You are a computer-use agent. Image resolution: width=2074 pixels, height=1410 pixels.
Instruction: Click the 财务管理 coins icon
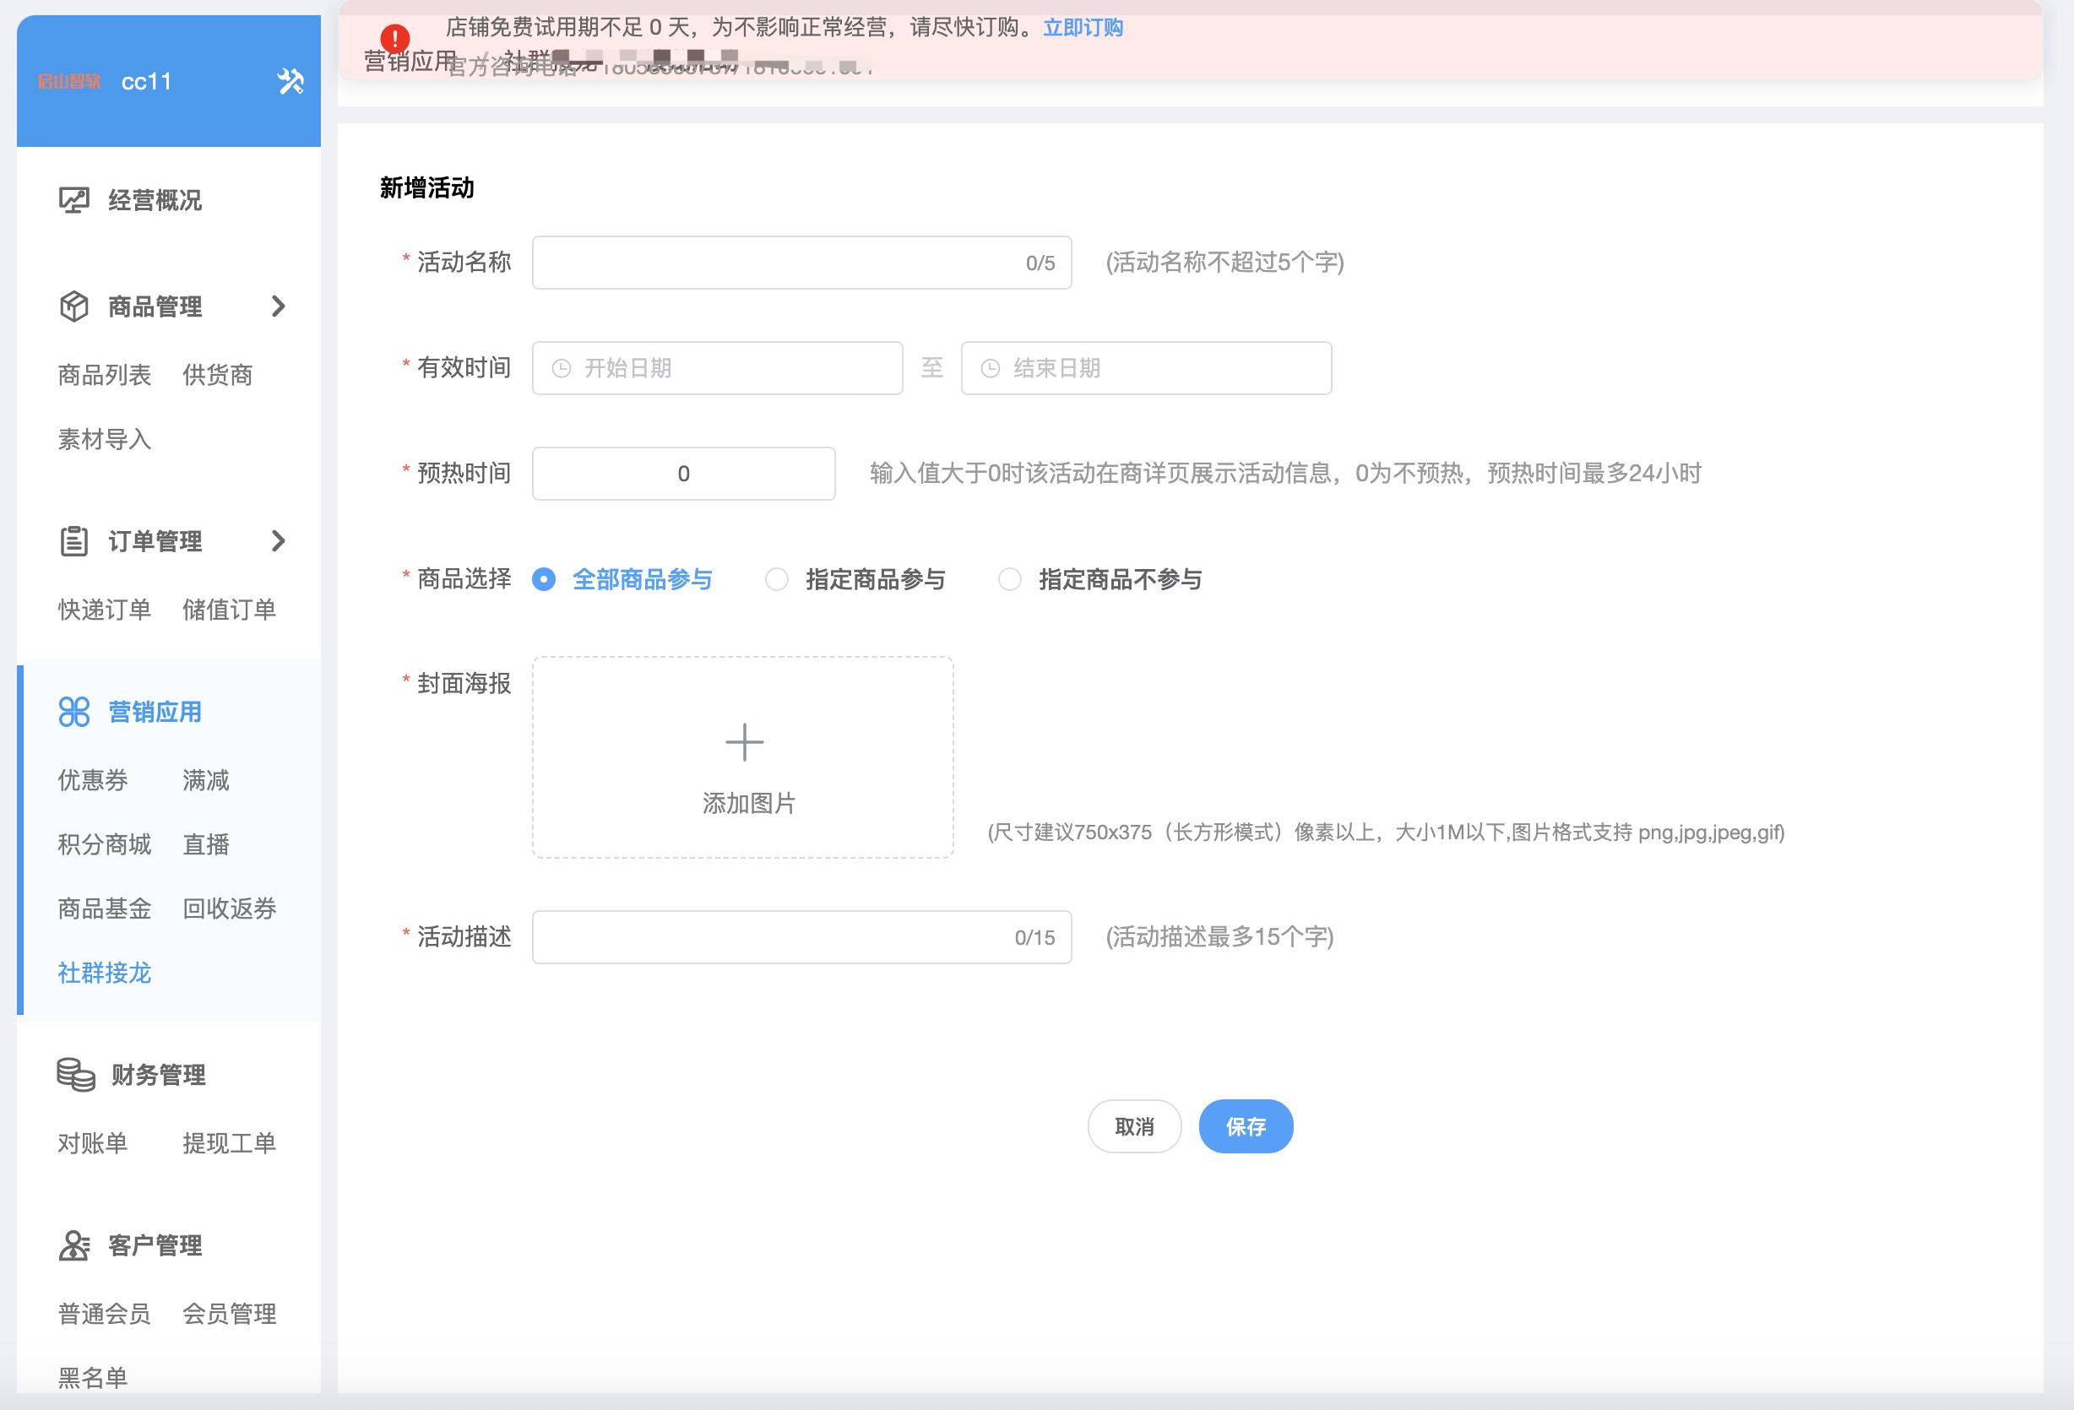75,1074
